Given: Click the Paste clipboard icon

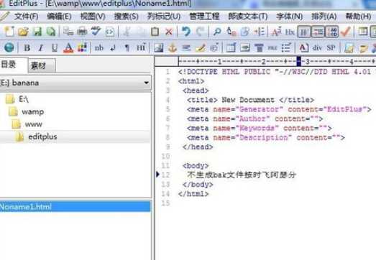Looking at the screenshot, I should 155,32.
